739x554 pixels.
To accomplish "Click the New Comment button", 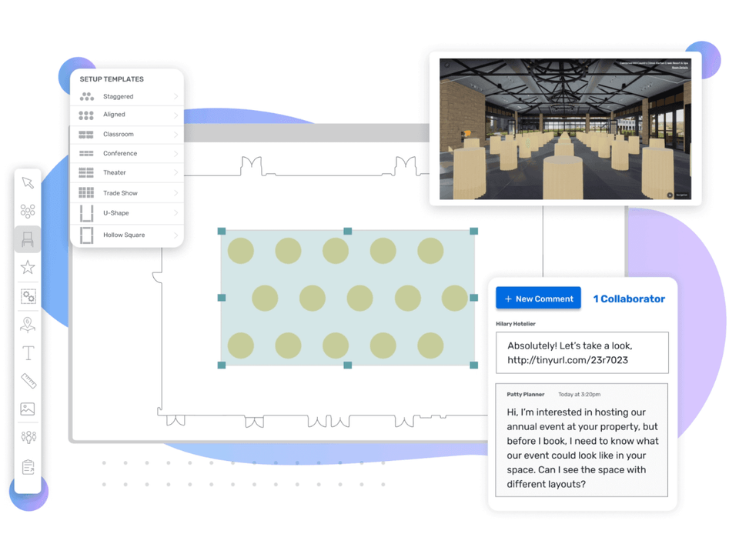I will click(538, 299).
